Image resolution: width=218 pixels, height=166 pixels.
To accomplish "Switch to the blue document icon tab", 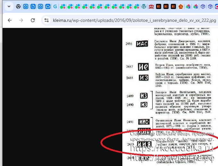I will point(33,6).
